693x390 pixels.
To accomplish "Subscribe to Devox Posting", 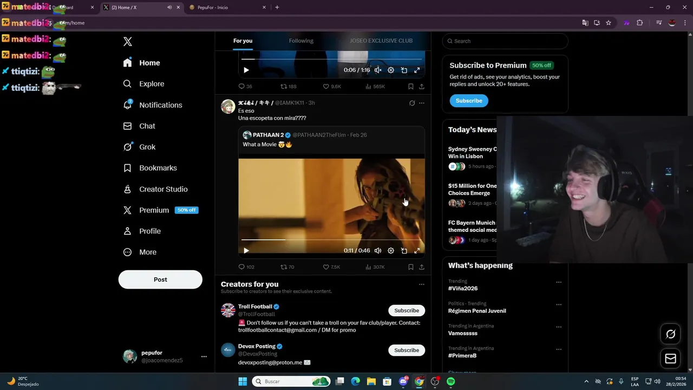I will (x=407, y=350).
